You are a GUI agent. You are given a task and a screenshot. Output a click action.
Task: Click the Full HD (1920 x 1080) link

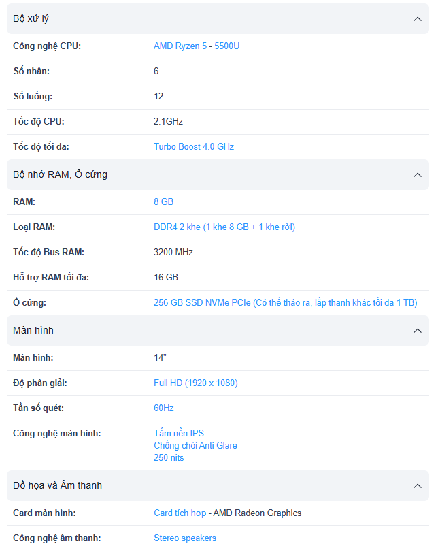196,383
